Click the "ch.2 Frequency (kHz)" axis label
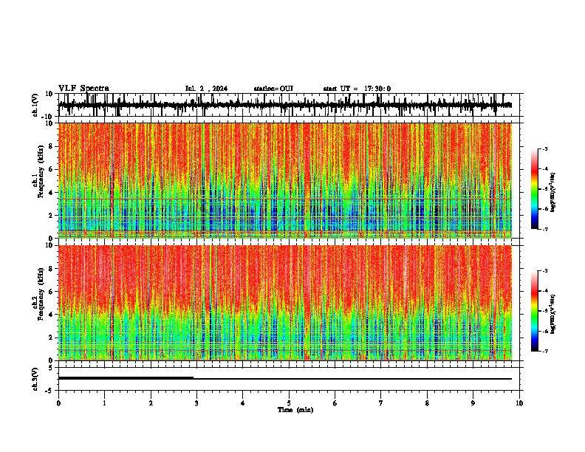The image size is (585, 452). 38,294
